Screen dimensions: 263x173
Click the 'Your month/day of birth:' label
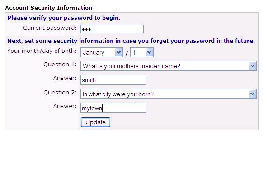pos(42,51)
